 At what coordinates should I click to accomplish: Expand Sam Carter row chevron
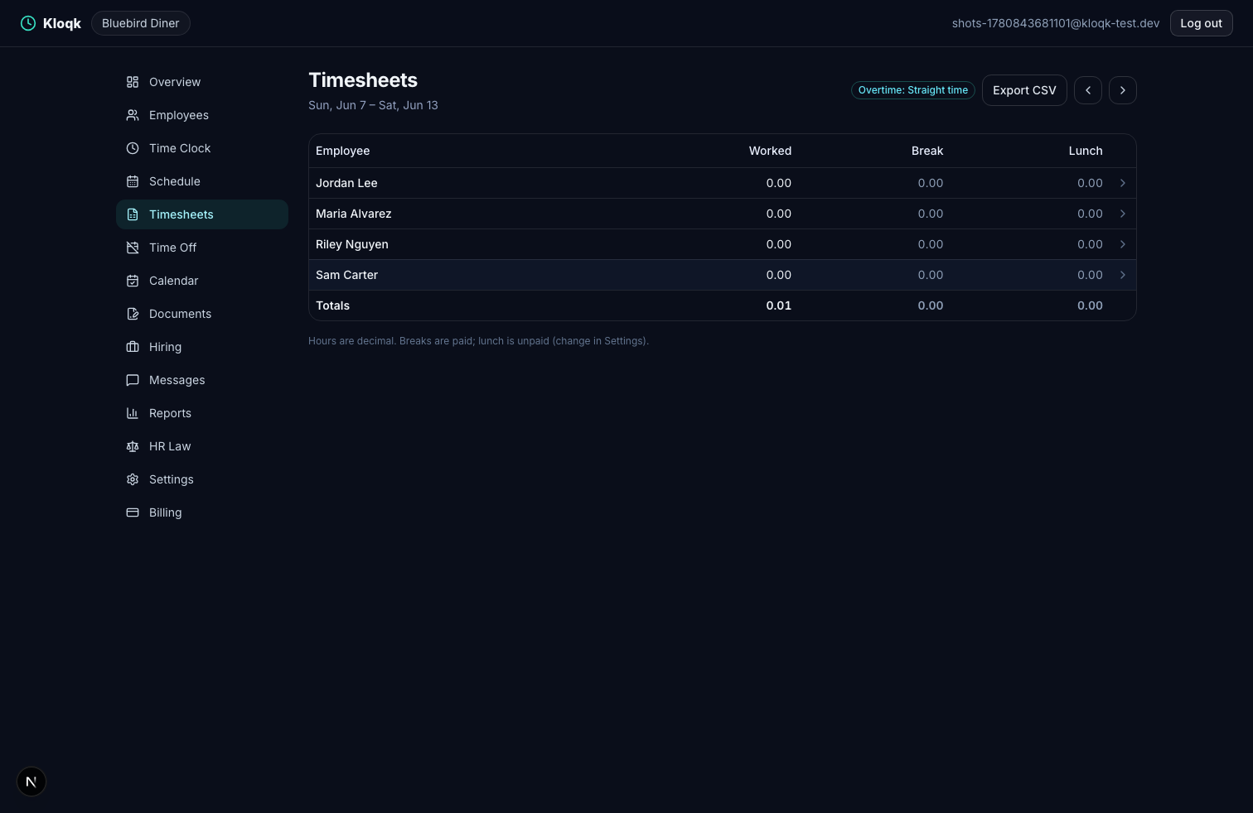click(x=1123, y=275)
